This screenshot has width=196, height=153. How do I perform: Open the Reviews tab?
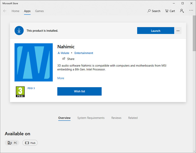[116, 118]
